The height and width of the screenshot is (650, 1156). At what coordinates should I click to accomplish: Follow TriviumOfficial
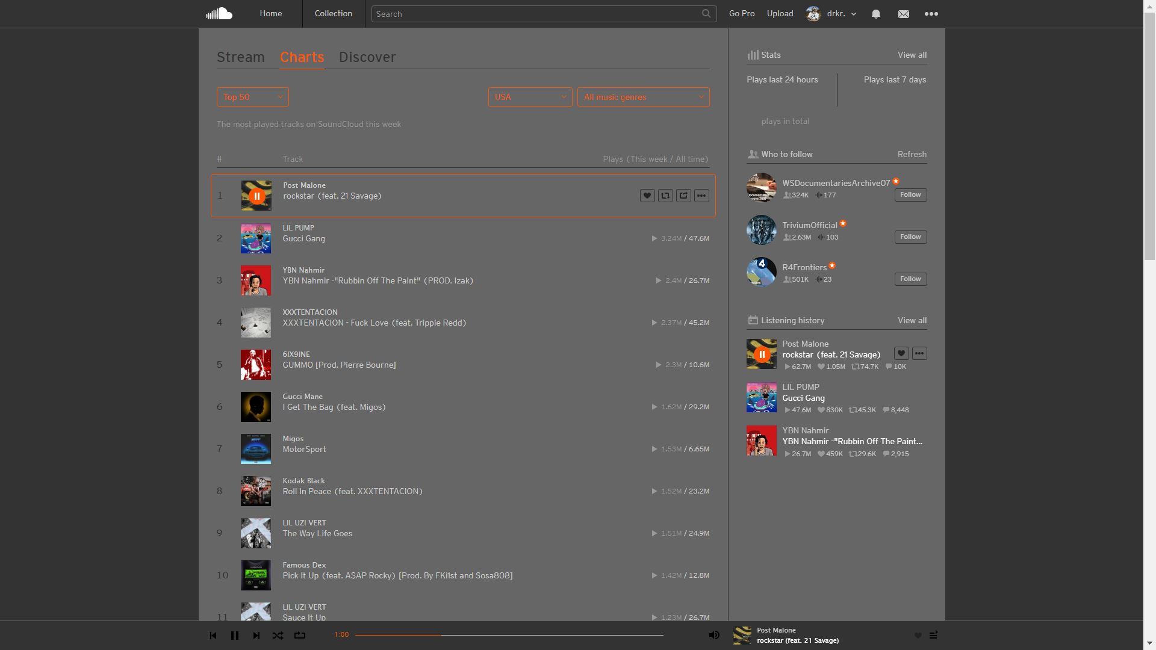point(910,237)
